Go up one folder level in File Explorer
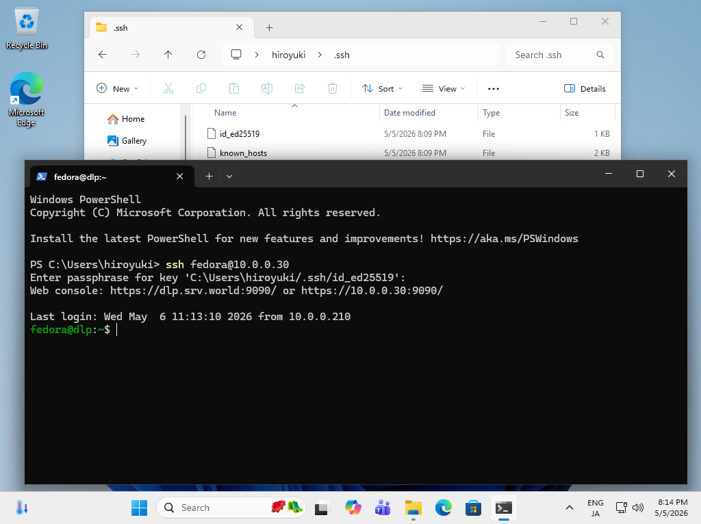Image resolution: width=701 pixels, height=524 pixels. 168,55
